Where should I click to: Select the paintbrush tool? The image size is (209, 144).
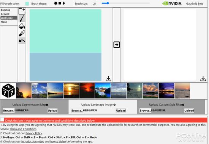[22, 19]
